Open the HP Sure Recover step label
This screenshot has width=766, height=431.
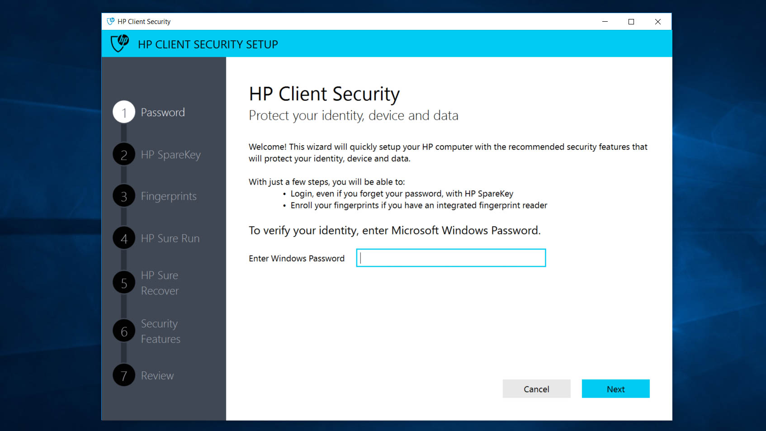(x=160, y=283)
